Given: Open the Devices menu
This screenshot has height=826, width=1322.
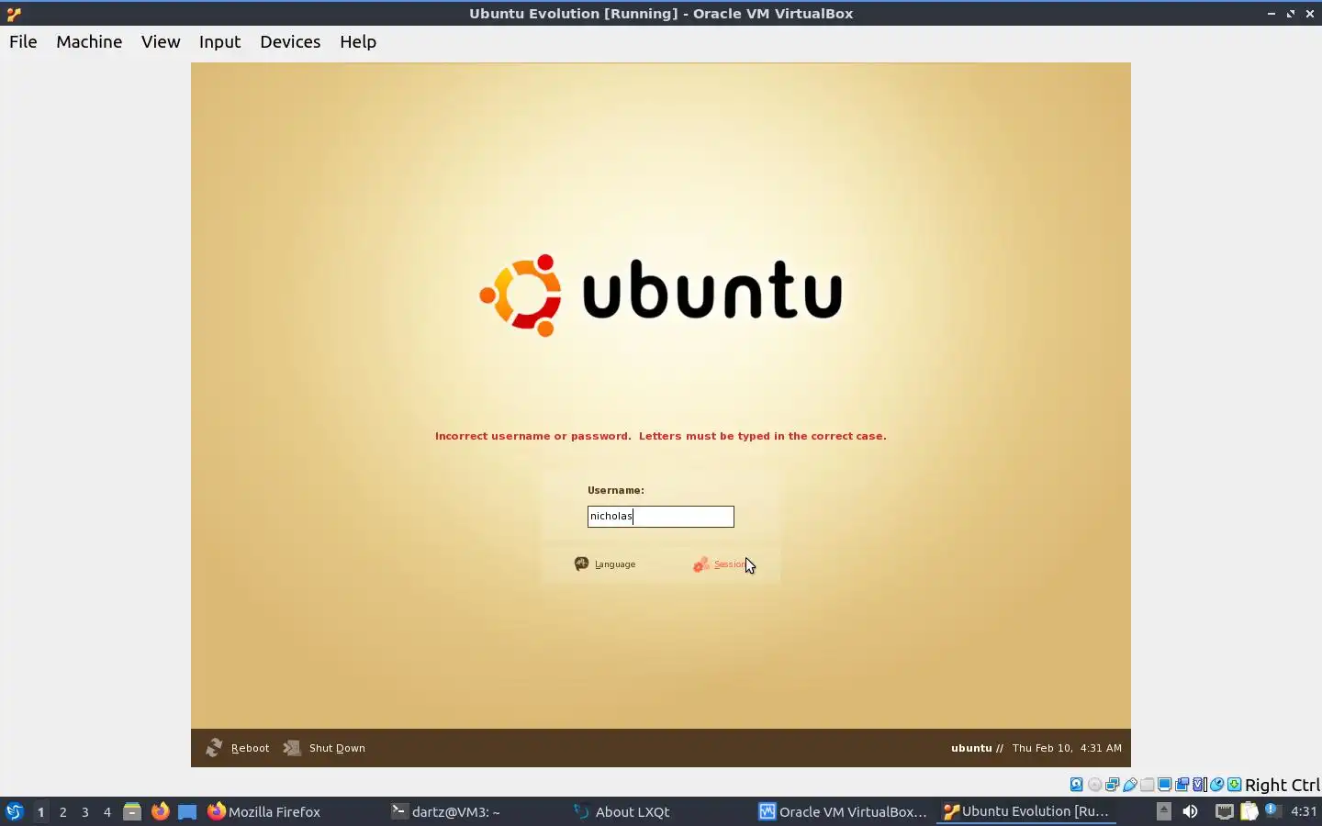Looking at the screenshot, I should coord(290,42).
